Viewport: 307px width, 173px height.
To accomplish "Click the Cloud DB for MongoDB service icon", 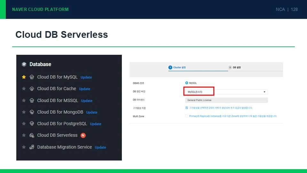I will (x=32, y=112).
